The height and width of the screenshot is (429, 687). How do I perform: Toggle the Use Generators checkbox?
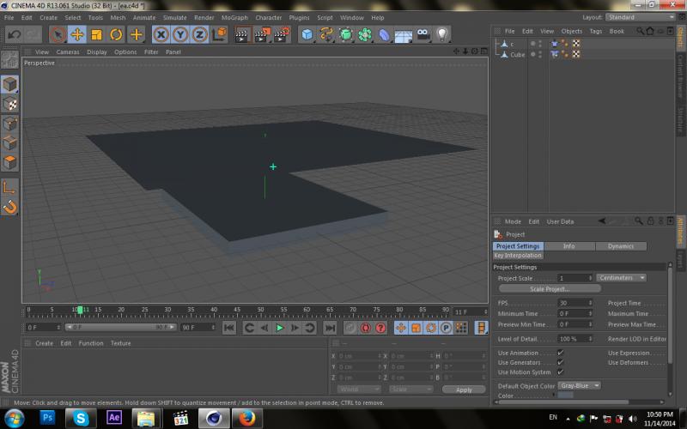pyautogui.click(x=561, y=362)
